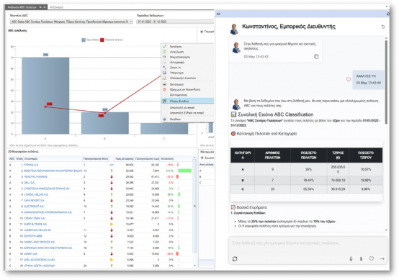Click the microphone icon in chat input
This screenshot has width=399, height=280.
click(x=351, y=258)
